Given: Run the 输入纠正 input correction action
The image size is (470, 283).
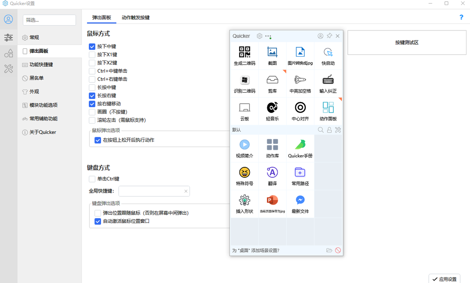Looking at the screenshot, I should pos(328,83).
